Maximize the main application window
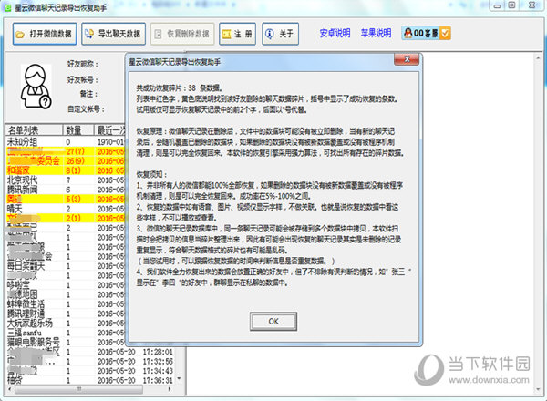Screen dimensions: 547x401 point(511,5)
